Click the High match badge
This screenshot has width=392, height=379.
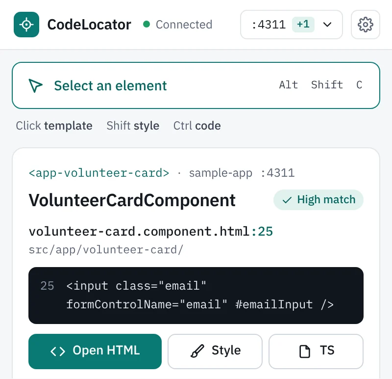(318, 200)
